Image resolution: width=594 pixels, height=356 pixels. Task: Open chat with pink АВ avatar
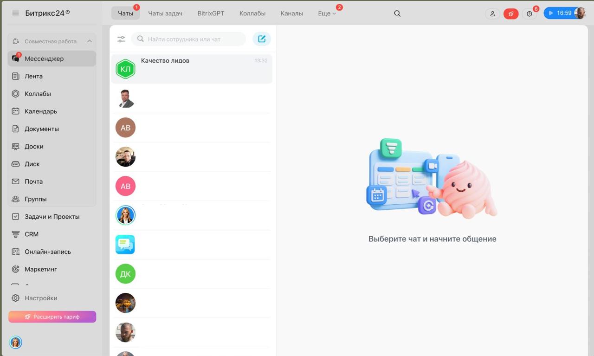[x=192, y=186]
